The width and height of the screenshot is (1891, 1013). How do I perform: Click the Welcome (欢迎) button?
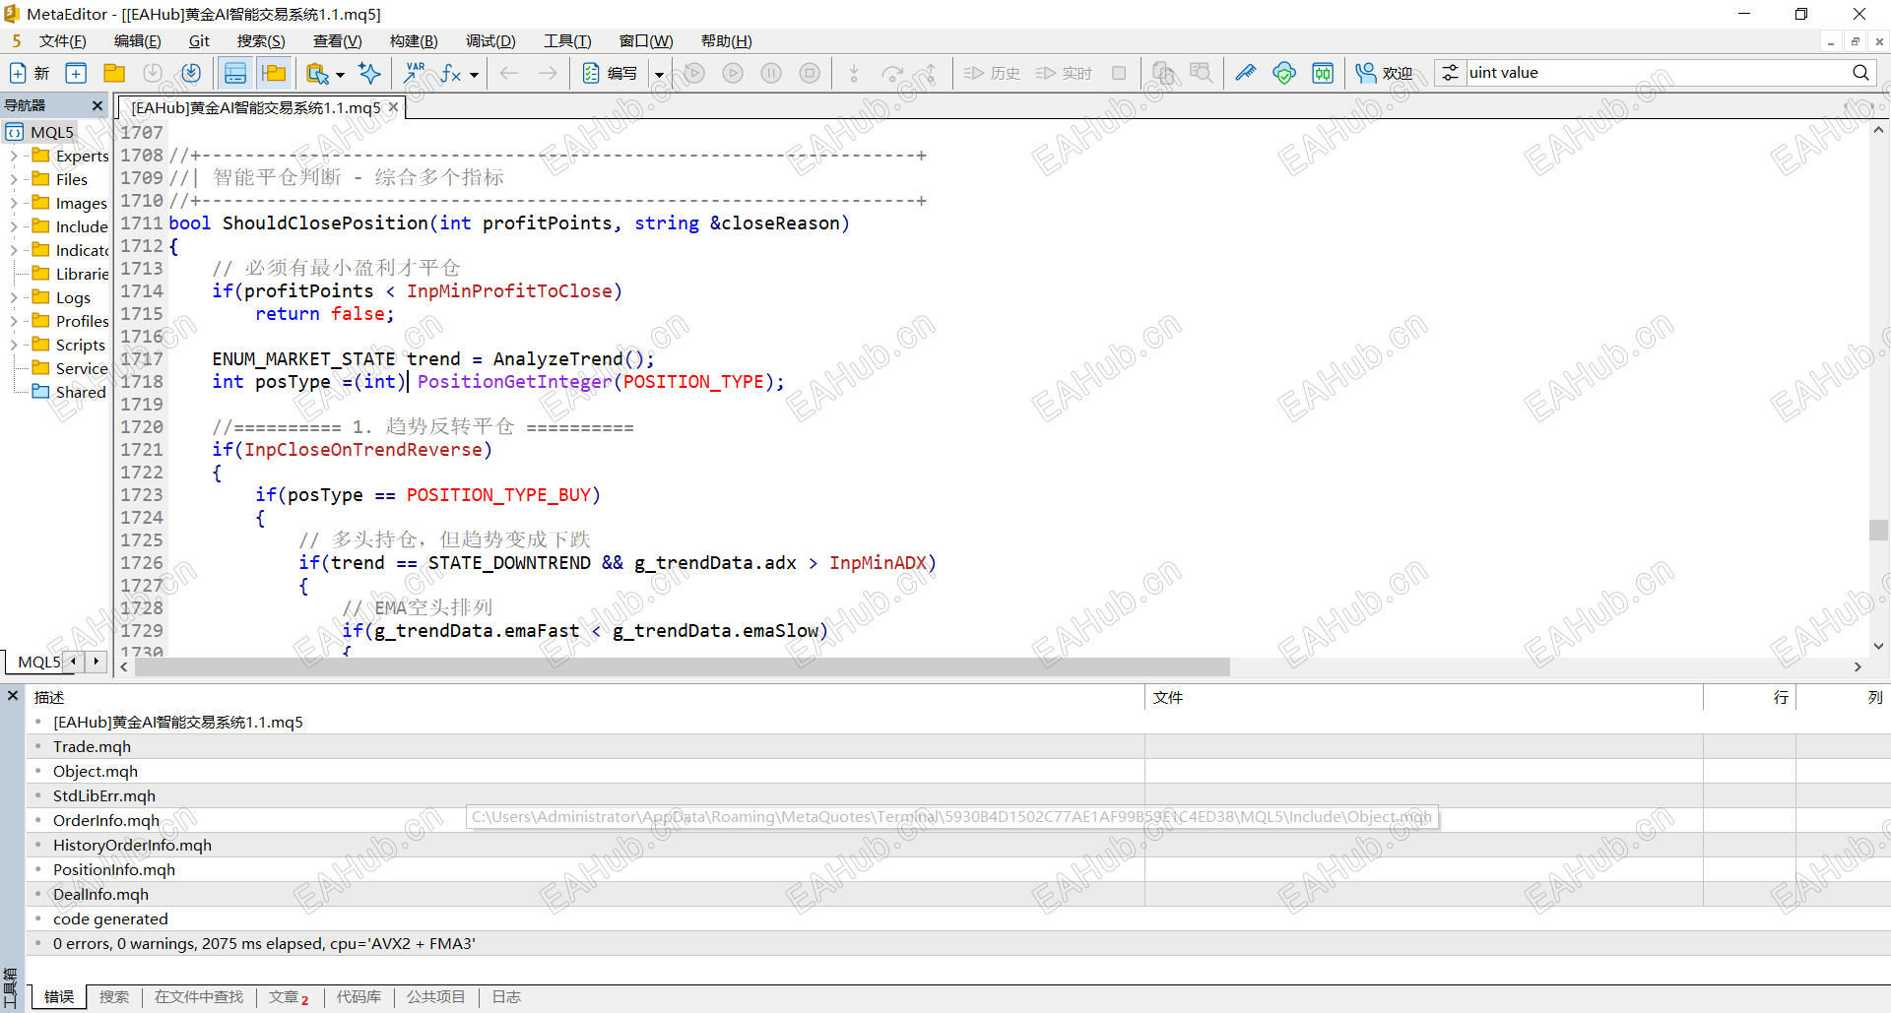tap(1385, 73)
